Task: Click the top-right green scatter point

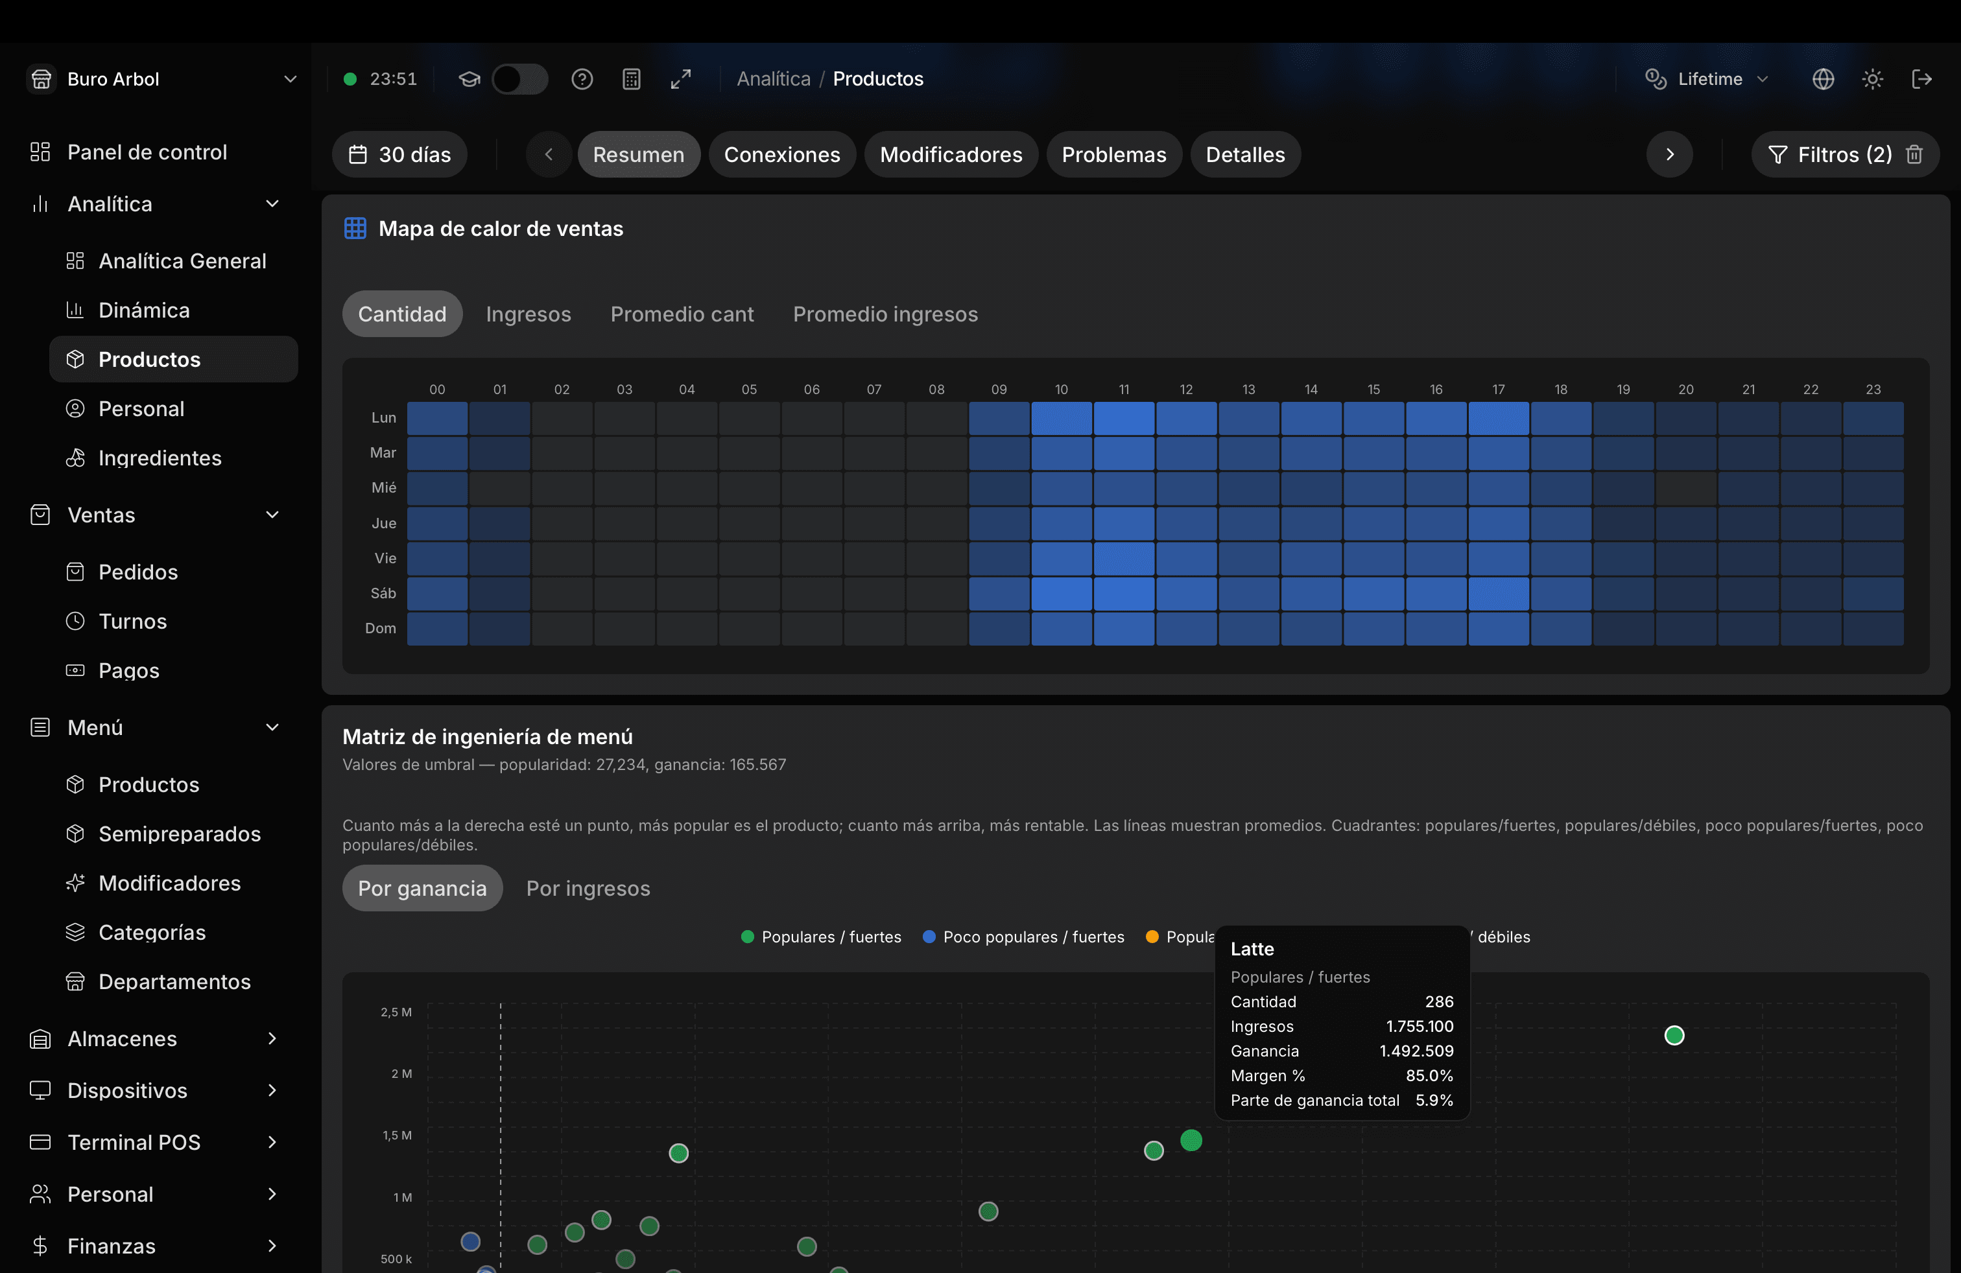Action: pos(1674,1036)
